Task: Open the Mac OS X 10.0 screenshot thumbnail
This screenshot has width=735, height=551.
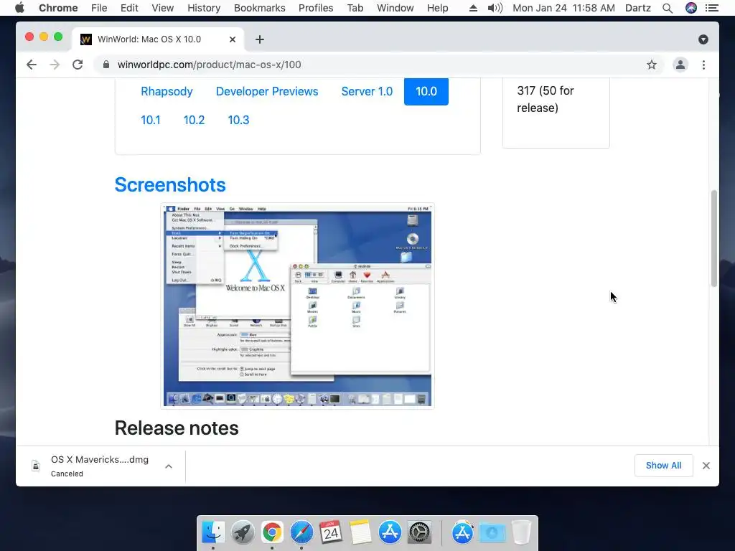Action: (x=297, y=306)
